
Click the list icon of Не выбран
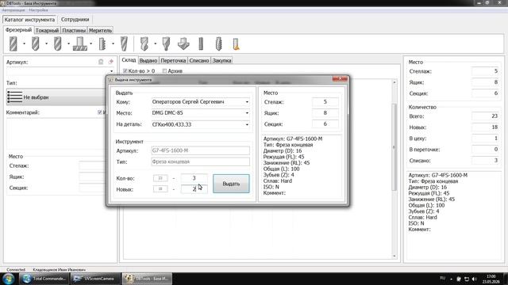point(14,97)
